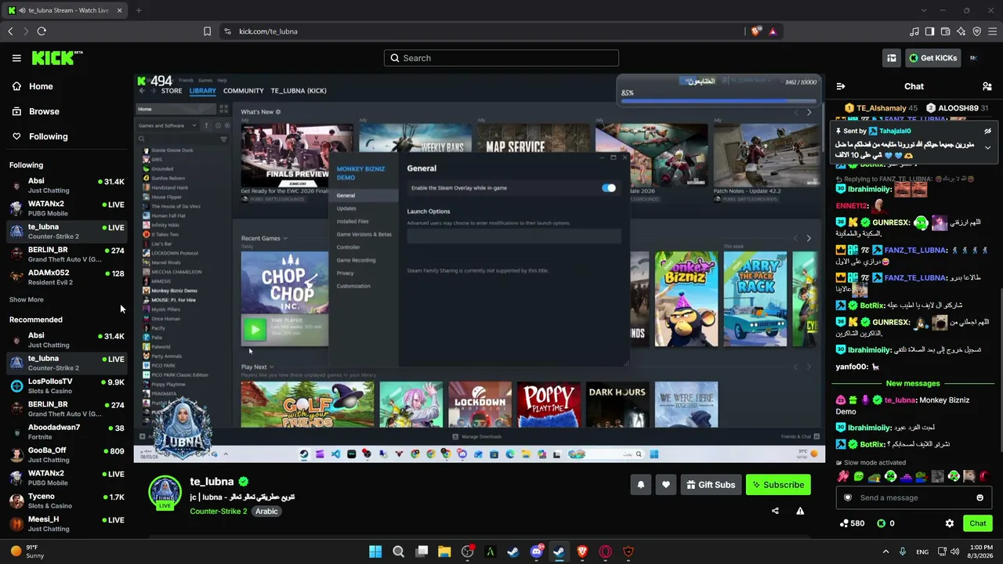Share the stream using the share icon
This screenshot has height=564, width=1003.
pyautogui.click(x=775, y=511)
